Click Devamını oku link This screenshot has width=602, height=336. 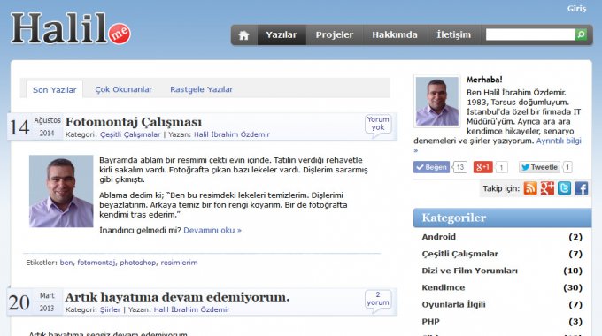212,230
